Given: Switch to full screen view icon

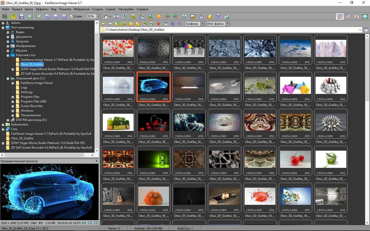Looking at the screenshot, I should point(365,16).
